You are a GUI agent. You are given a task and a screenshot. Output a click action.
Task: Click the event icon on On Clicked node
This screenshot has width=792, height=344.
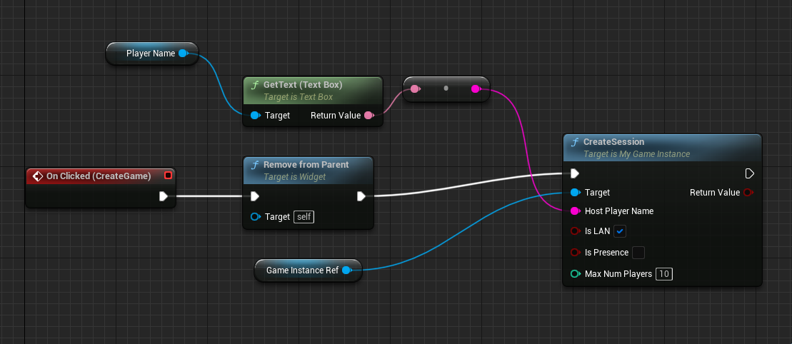point(37,176)
